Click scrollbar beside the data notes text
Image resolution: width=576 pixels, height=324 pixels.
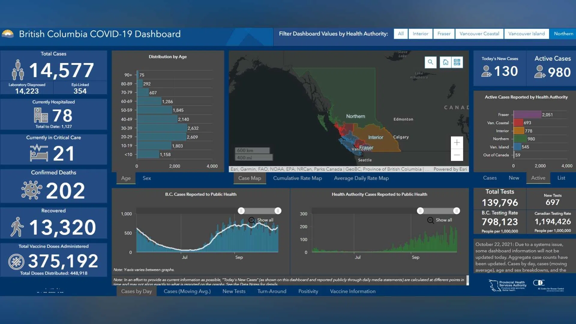pos(467,280)
